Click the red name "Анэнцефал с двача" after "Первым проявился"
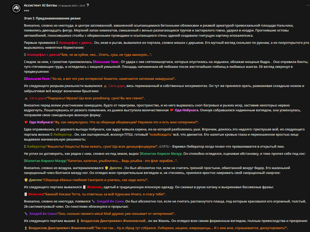The image size is (310, 232). pyautogui.click(x=75, y=43)
